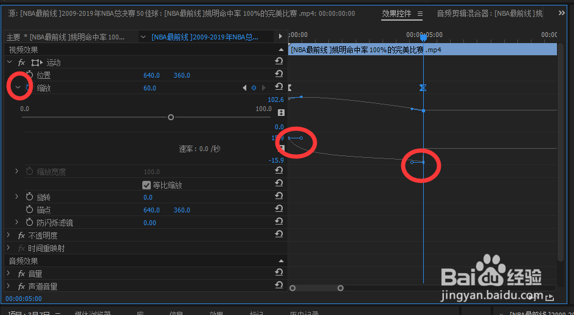Expand the 音量 audio effect
Image resolution: width=574 pixels, height=315 pixels.
(x=9, y=273)
